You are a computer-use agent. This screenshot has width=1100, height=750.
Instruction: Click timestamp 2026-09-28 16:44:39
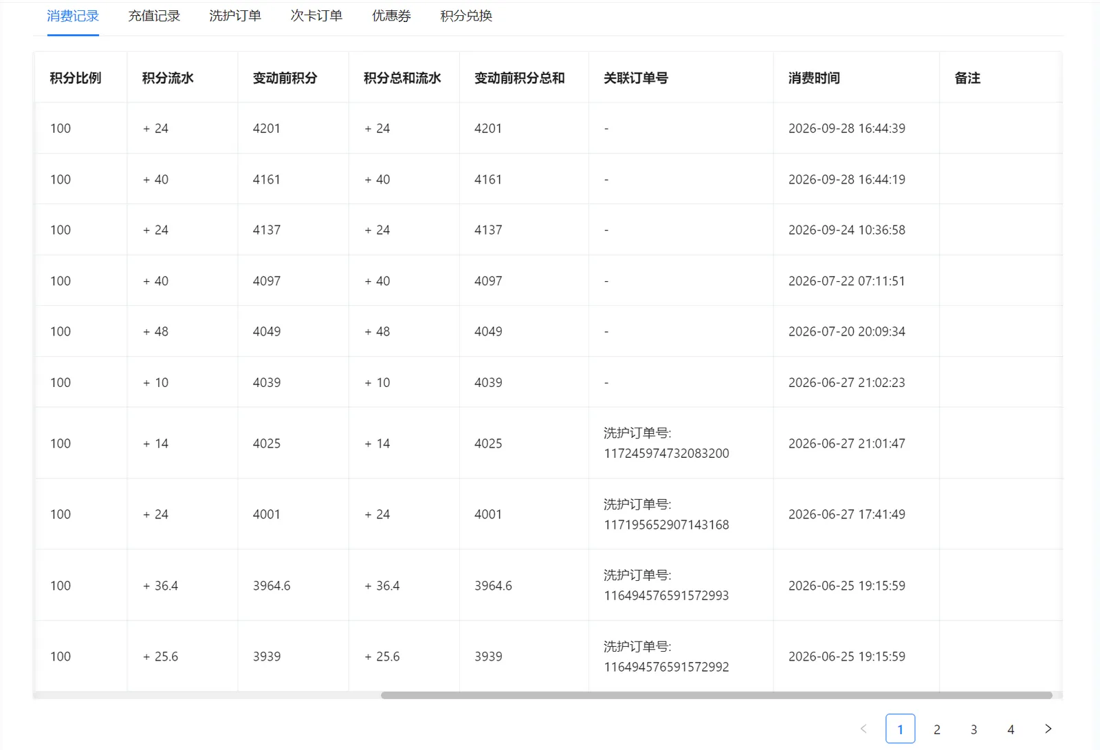coord(847,129)
